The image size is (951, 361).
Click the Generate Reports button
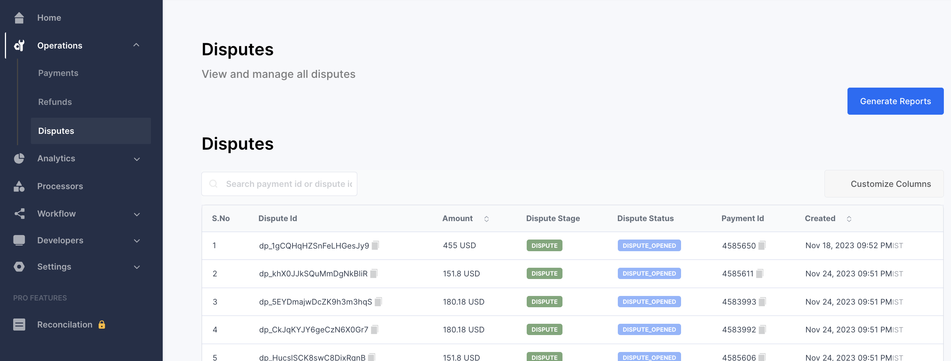click(x=895, y=101)
